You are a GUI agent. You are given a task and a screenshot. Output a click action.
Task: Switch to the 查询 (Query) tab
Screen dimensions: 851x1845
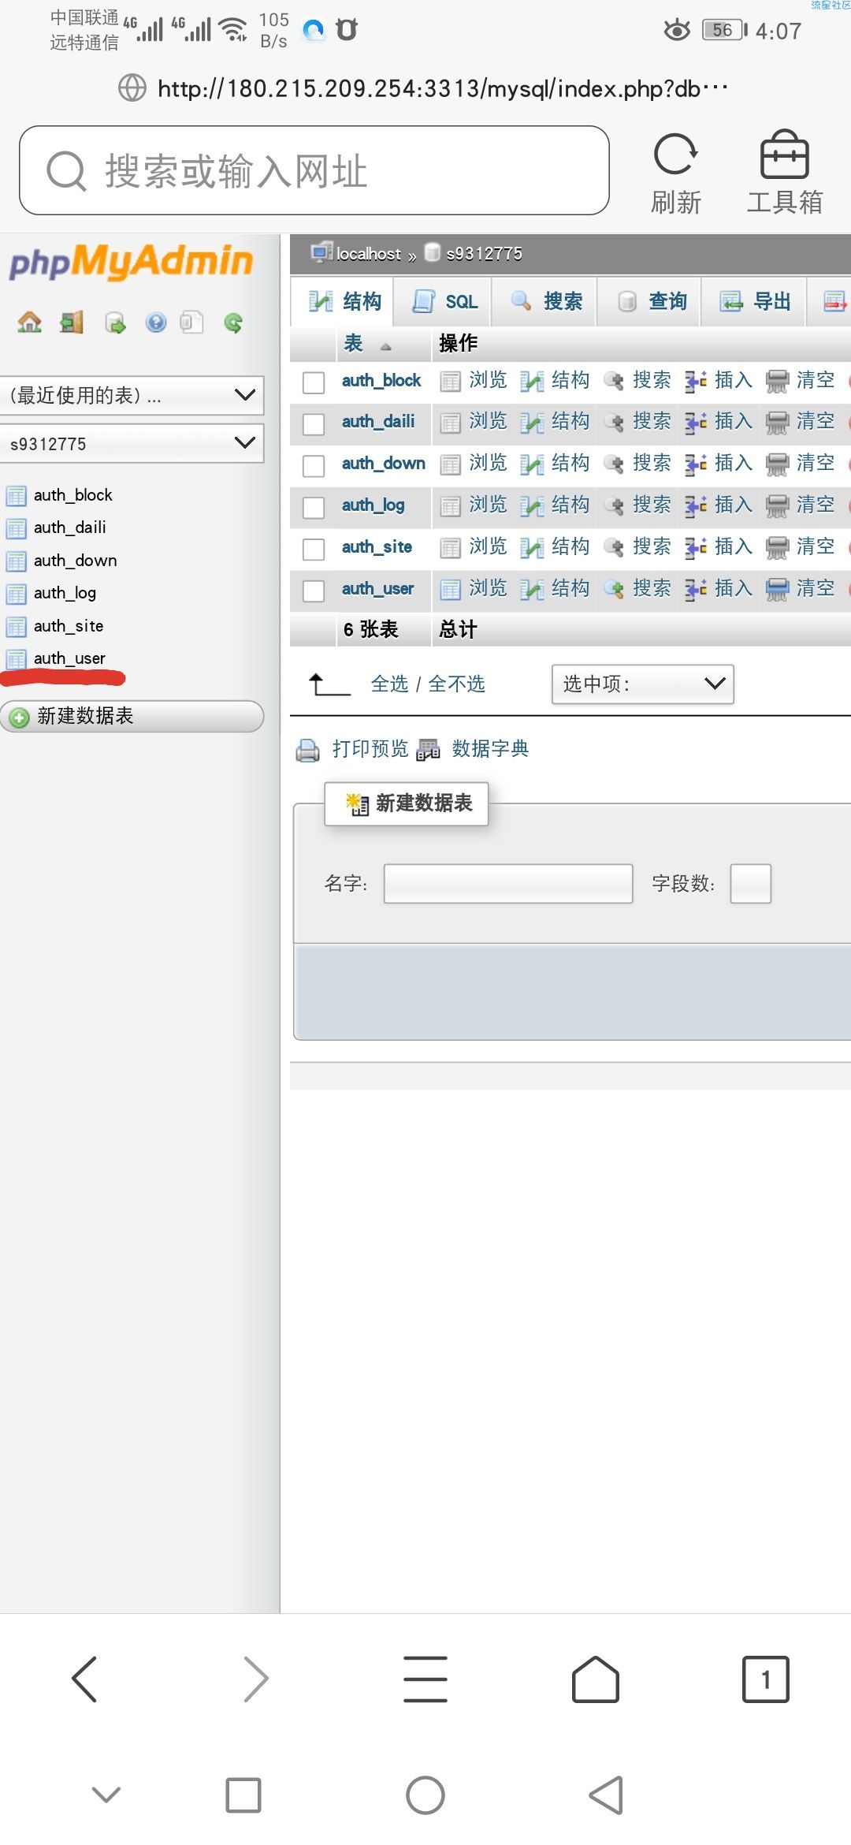[x=651, y=301]
